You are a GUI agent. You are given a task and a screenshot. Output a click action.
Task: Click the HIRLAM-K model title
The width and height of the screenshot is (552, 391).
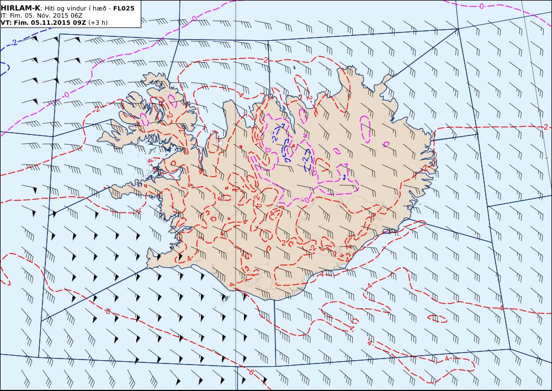pyautogui.click(x=20, y=8)
